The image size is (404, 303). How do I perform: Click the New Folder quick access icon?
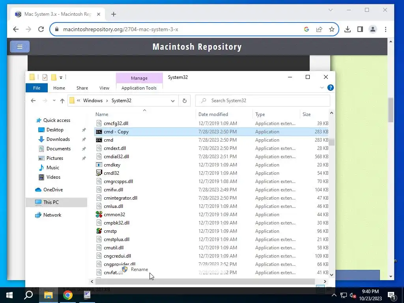coord(54,77)
